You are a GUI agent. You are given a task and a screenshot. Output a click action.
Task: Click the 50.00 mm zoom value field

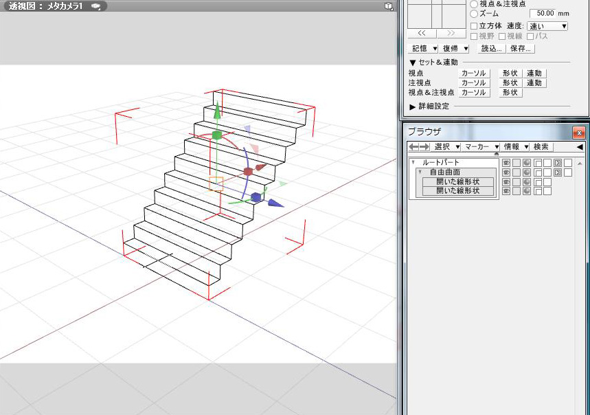[542, 14]
